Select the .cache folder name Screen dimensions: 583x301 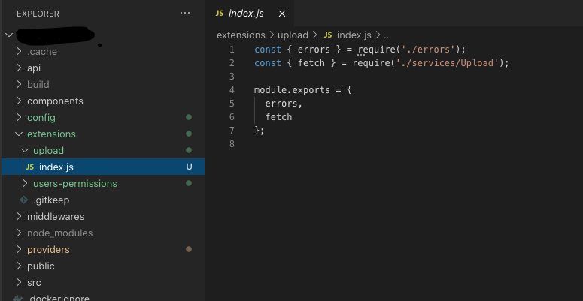click(x=42, y=52)
